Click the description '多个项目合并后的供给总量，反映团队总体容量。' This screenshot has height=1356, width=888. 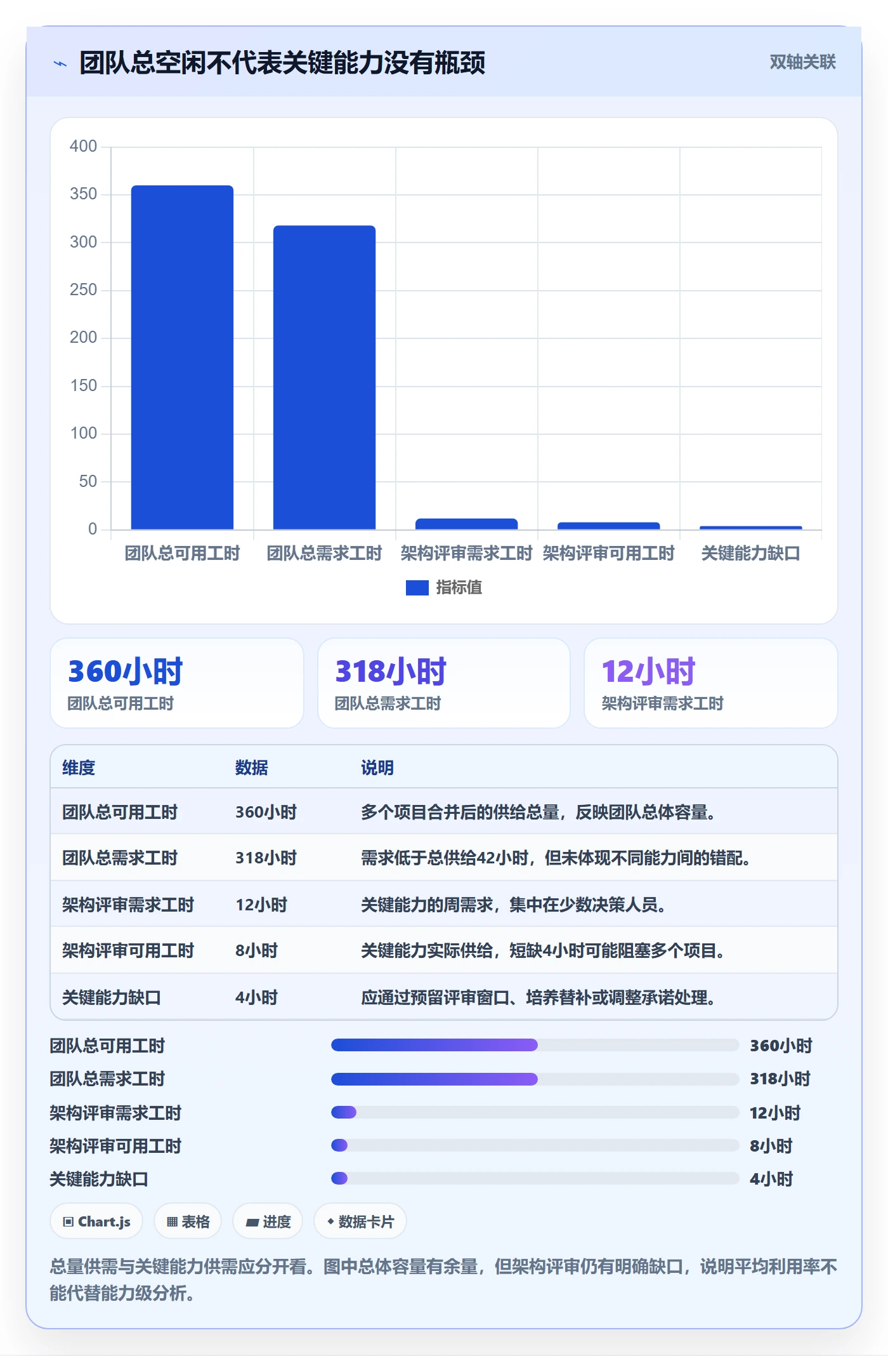coord(539,812)
